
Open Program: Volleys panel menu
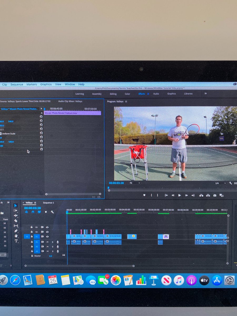pyautogui.click(x=126, y=101)
